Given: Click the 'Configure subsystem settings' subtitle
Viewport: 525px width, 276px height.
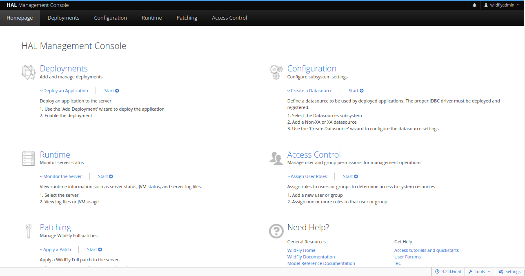Looking at the screenshot, I should coord(318,77).
